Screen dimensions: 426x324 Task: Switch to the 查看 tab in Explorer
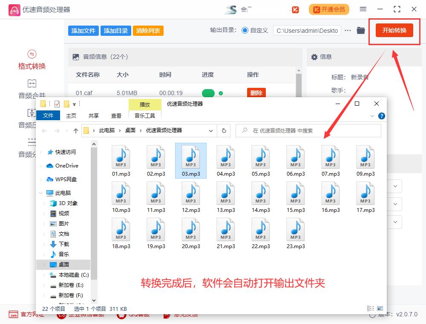116,115
